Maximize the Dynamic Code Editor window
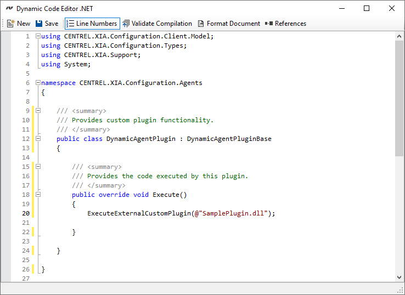 click(x=367, y=9)
